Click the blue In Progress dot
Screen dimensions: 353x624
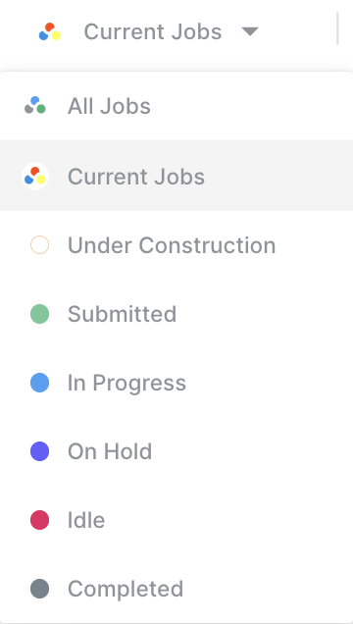tap(40, 383)
